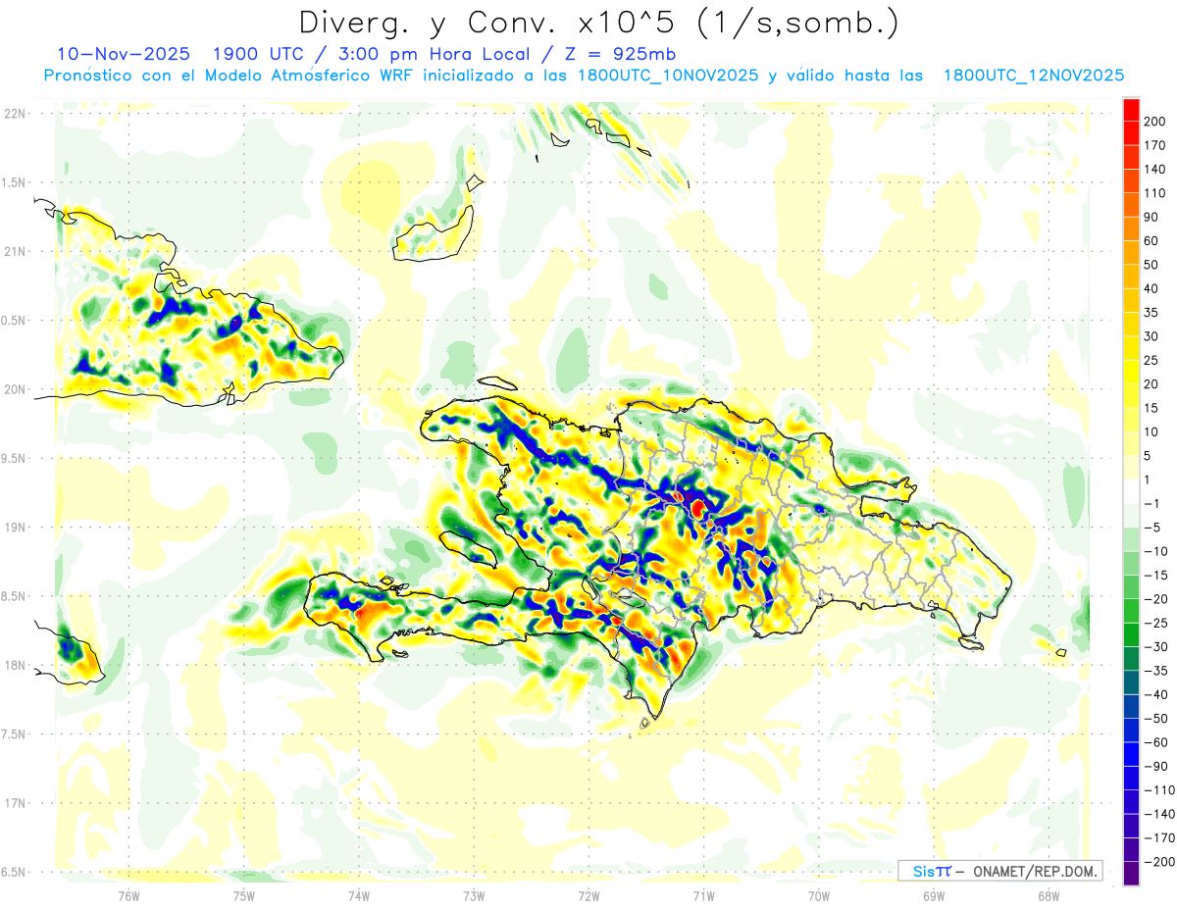Click the '72W' longitude label

point(588,896)
